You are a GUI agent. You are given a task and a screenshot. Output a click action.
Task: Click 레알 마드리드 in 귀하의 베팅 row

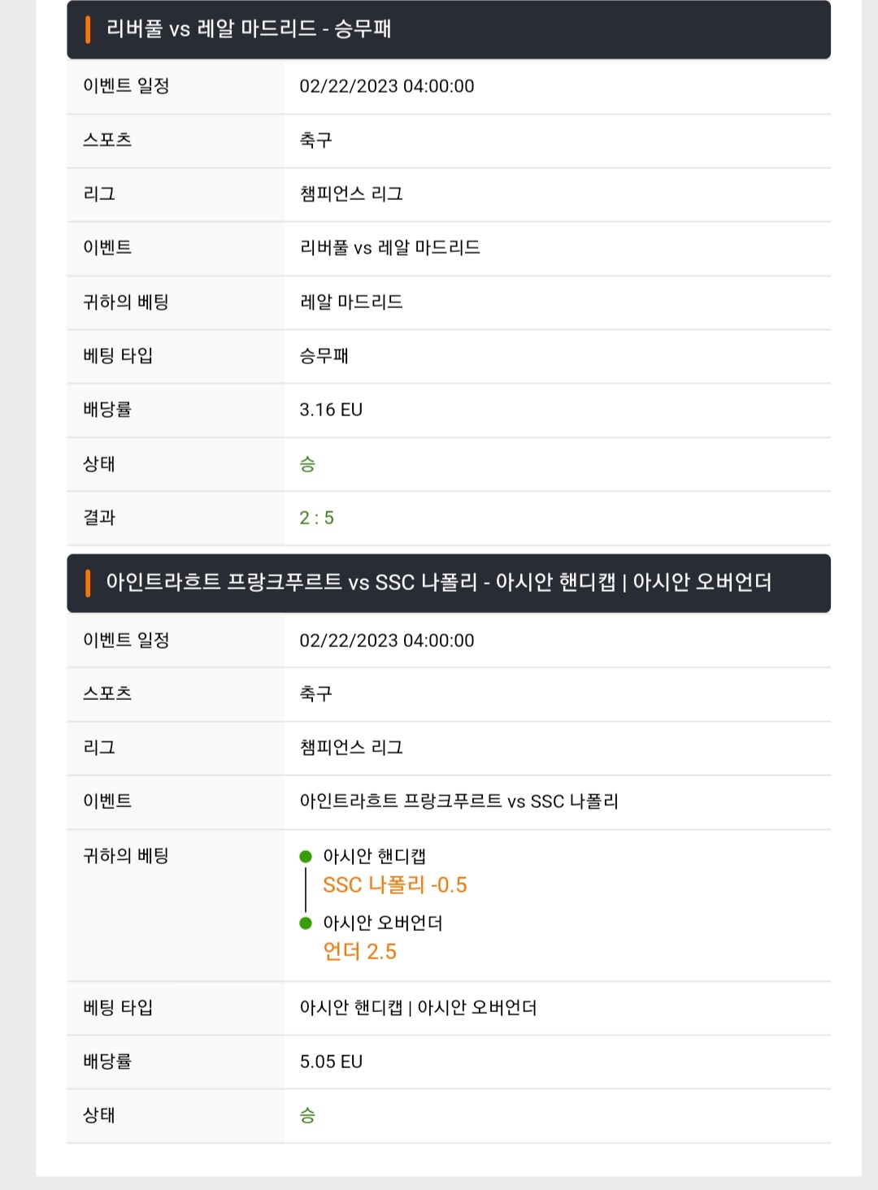click(351, 302)
